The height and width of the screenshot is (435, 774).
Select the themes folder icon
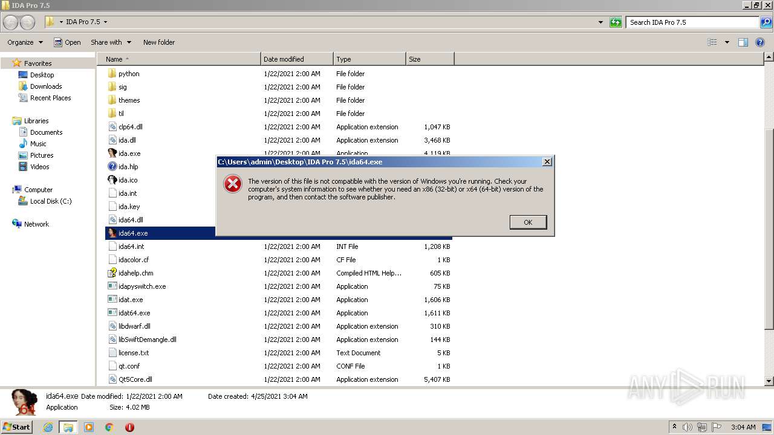112,100
